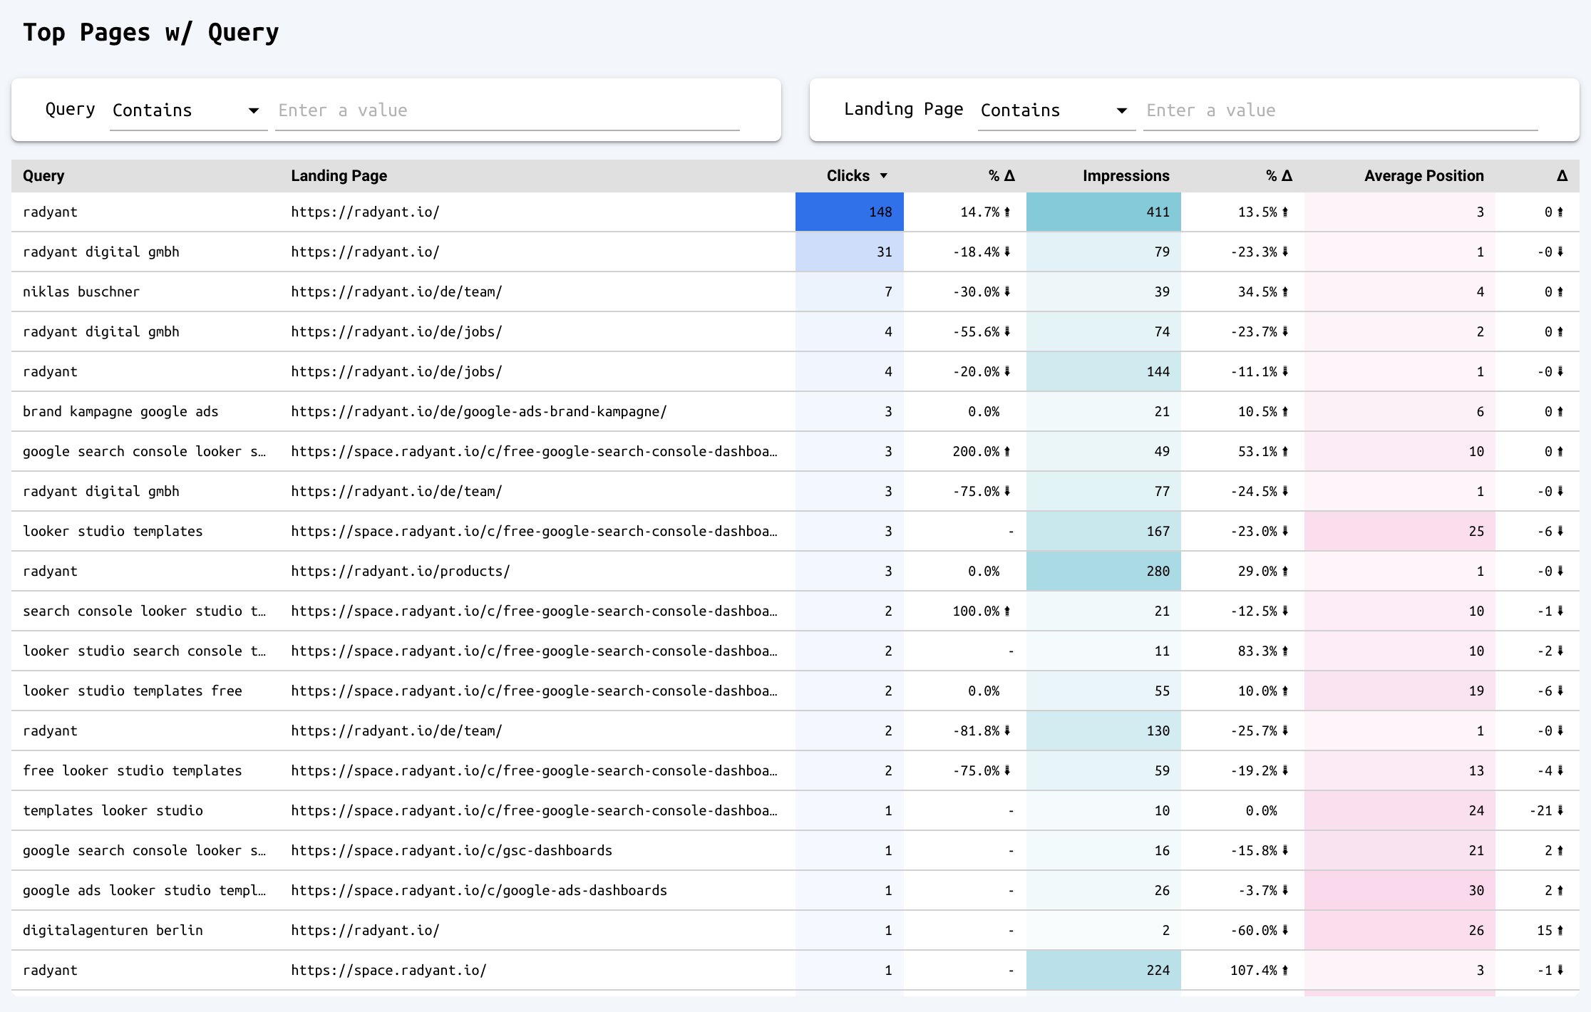Click the 'free looker studio templates' query
Viewport: 1591px width, 1012px height.
pos(133,770)
